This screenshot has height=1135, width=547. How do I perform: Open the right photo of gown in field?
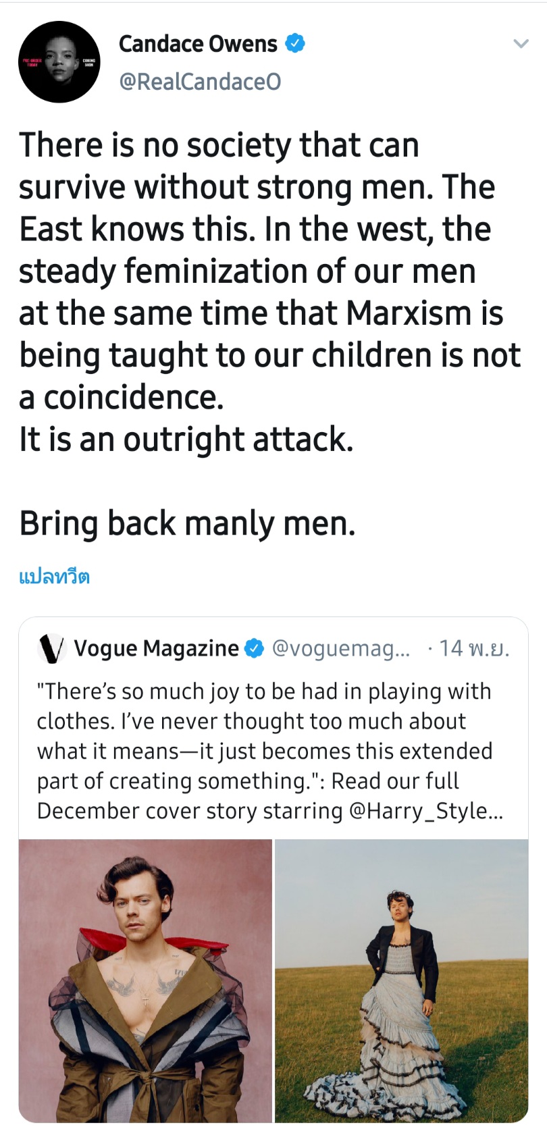[x=401, y=980]
